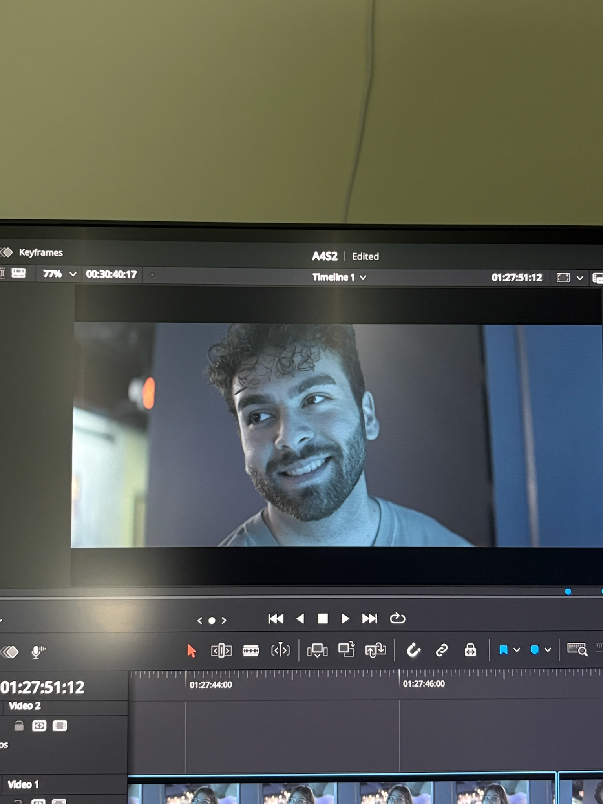Open the Timeline 1 selector dropdown
The width and height of the screenshot is (603, 804).
tap(339, 277)
